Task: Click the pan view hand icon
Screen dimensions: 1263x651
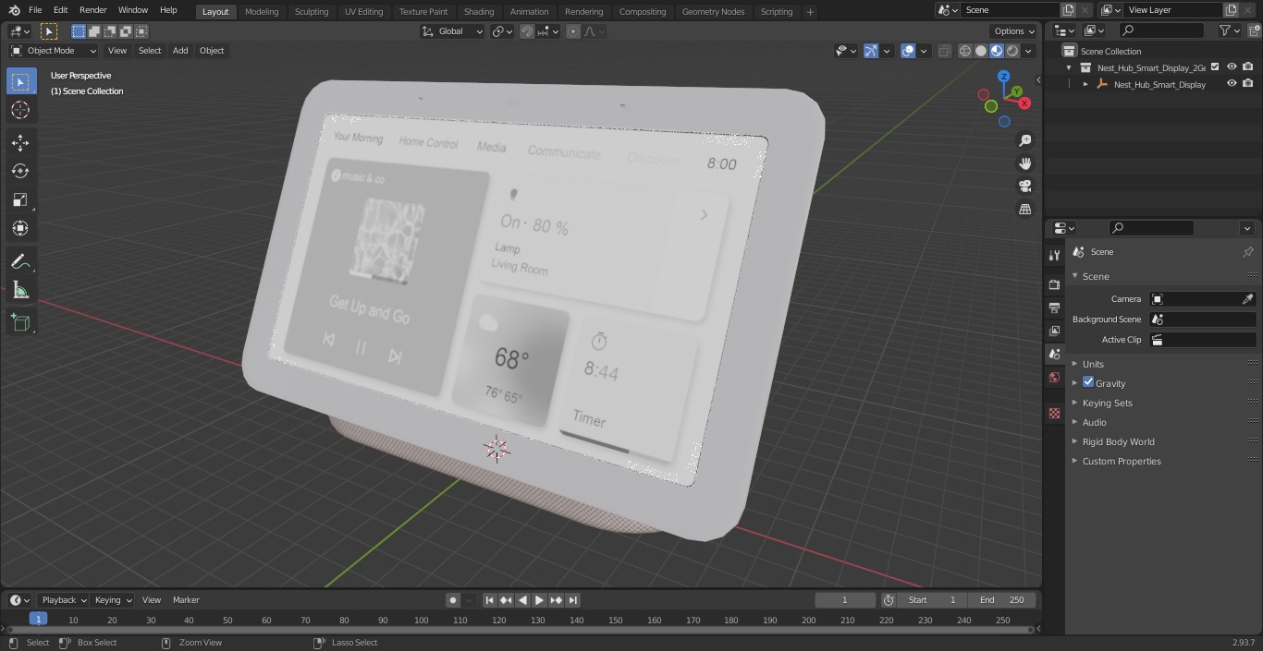Action: 1025,163
